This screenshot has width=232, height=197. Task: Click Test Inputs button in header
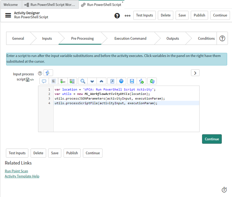click(144, 15)
